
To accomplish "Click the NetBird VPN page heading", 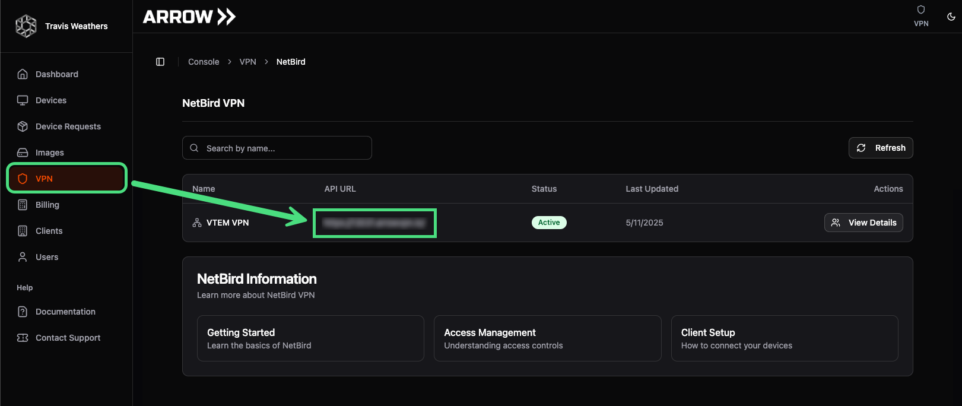I will point(214,103).
